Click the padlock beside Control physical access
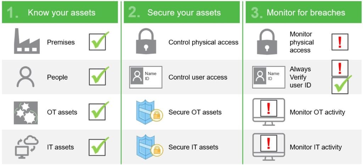 coord(146,42)
